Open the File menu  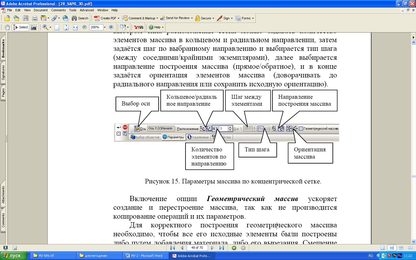click(x=10, y=10)
